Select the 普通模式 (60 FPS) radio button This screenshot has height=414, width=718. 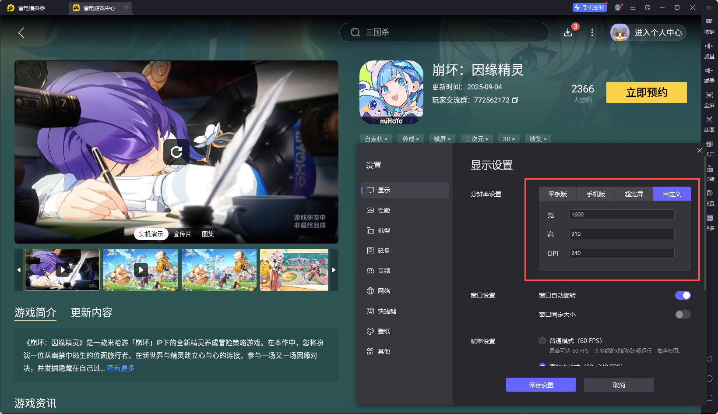[542, 341]
